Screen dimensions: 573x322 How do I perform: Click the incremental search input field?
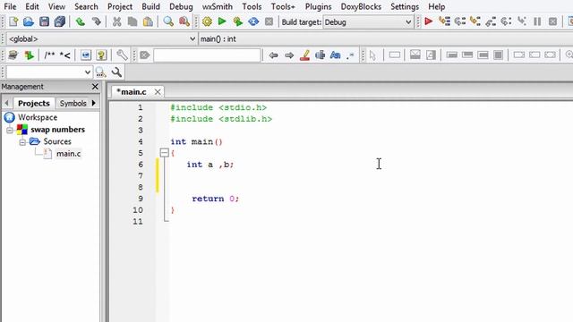207,55
